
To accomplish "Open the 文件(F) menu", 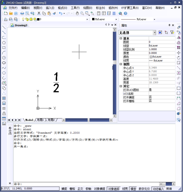I will pyautogui.click(x=13, y=8).
